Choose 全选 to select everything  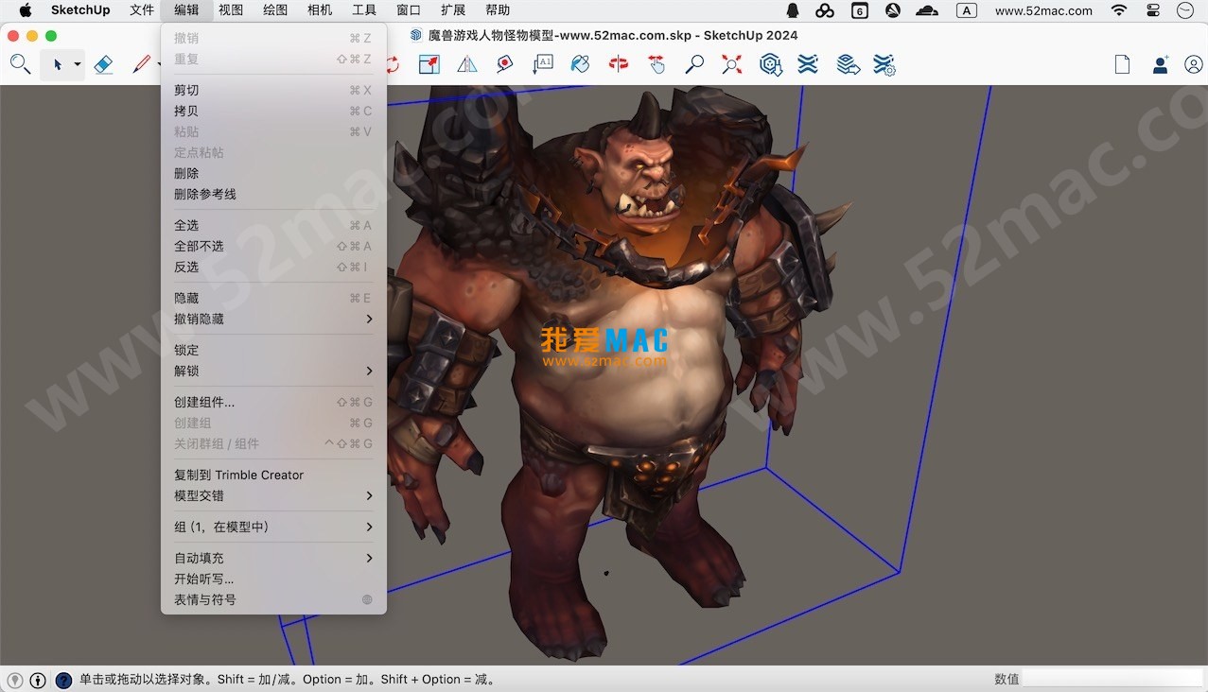click(x=273, y=225)
